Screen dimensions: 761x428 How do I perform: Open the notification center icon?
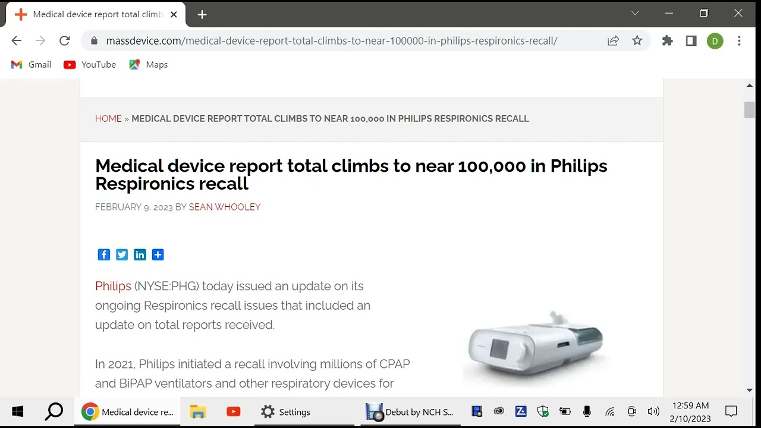(731, 411)
